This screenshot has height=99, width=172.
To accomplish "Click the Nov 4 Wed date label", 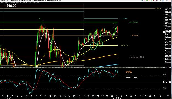I will [8, 98].
